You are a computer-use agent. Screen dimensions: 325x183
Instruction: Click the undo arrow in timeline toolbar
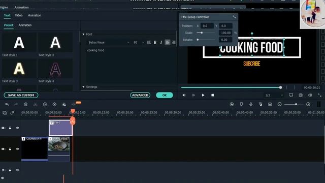point(7,104)
